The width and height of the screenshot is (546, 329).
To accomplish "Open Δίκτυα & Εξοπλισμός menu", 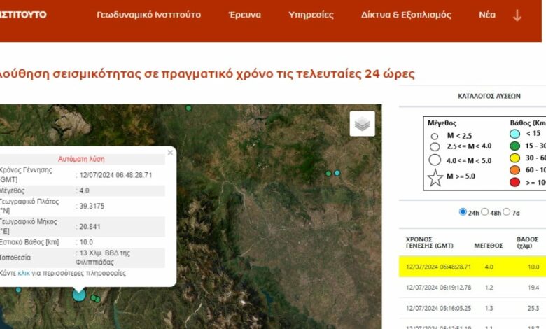I will (x=407, y=15).
